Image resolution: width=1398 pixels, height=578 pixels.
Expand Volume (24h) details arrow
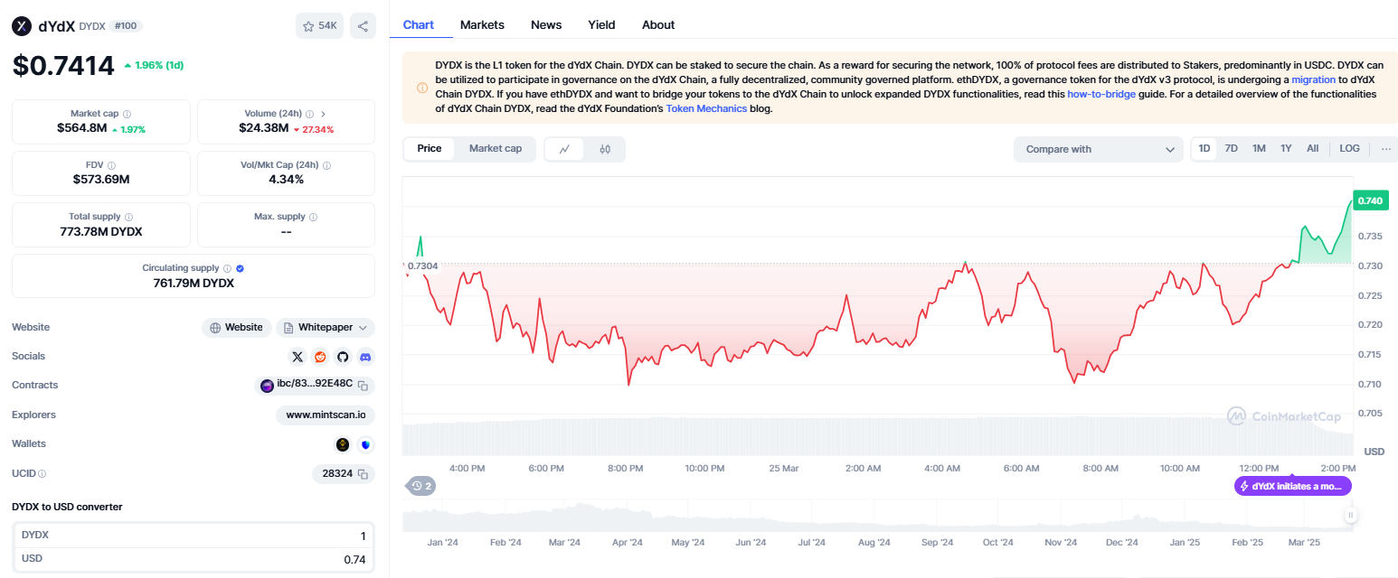tap(323, 114)
